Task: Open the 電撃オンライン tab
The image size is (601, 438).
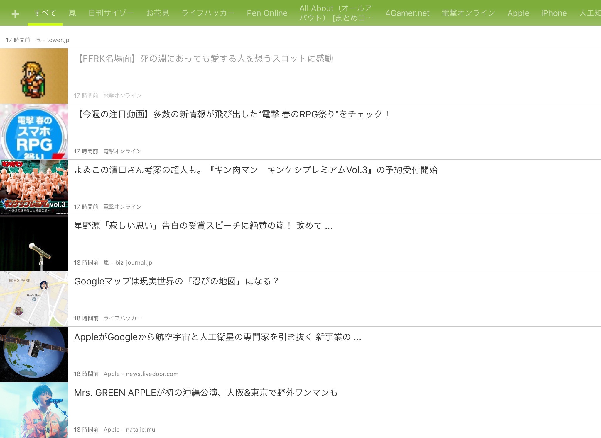Action: pos(468,13)
